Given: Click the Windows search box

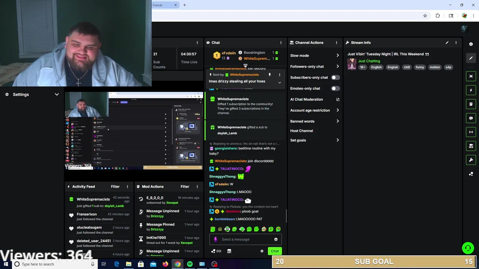Looking at the screenshot, I should [x=54, y=264].
